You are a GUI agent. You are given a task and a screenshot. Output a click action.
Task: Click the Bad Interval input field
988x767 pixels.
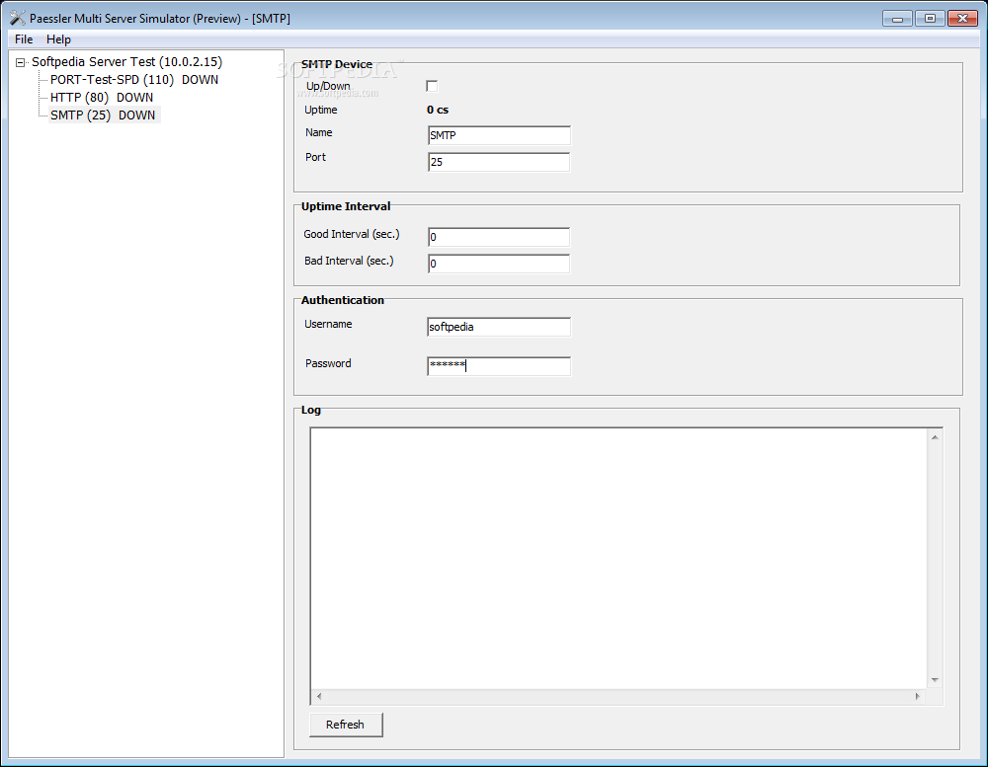[x=498, y=264]
